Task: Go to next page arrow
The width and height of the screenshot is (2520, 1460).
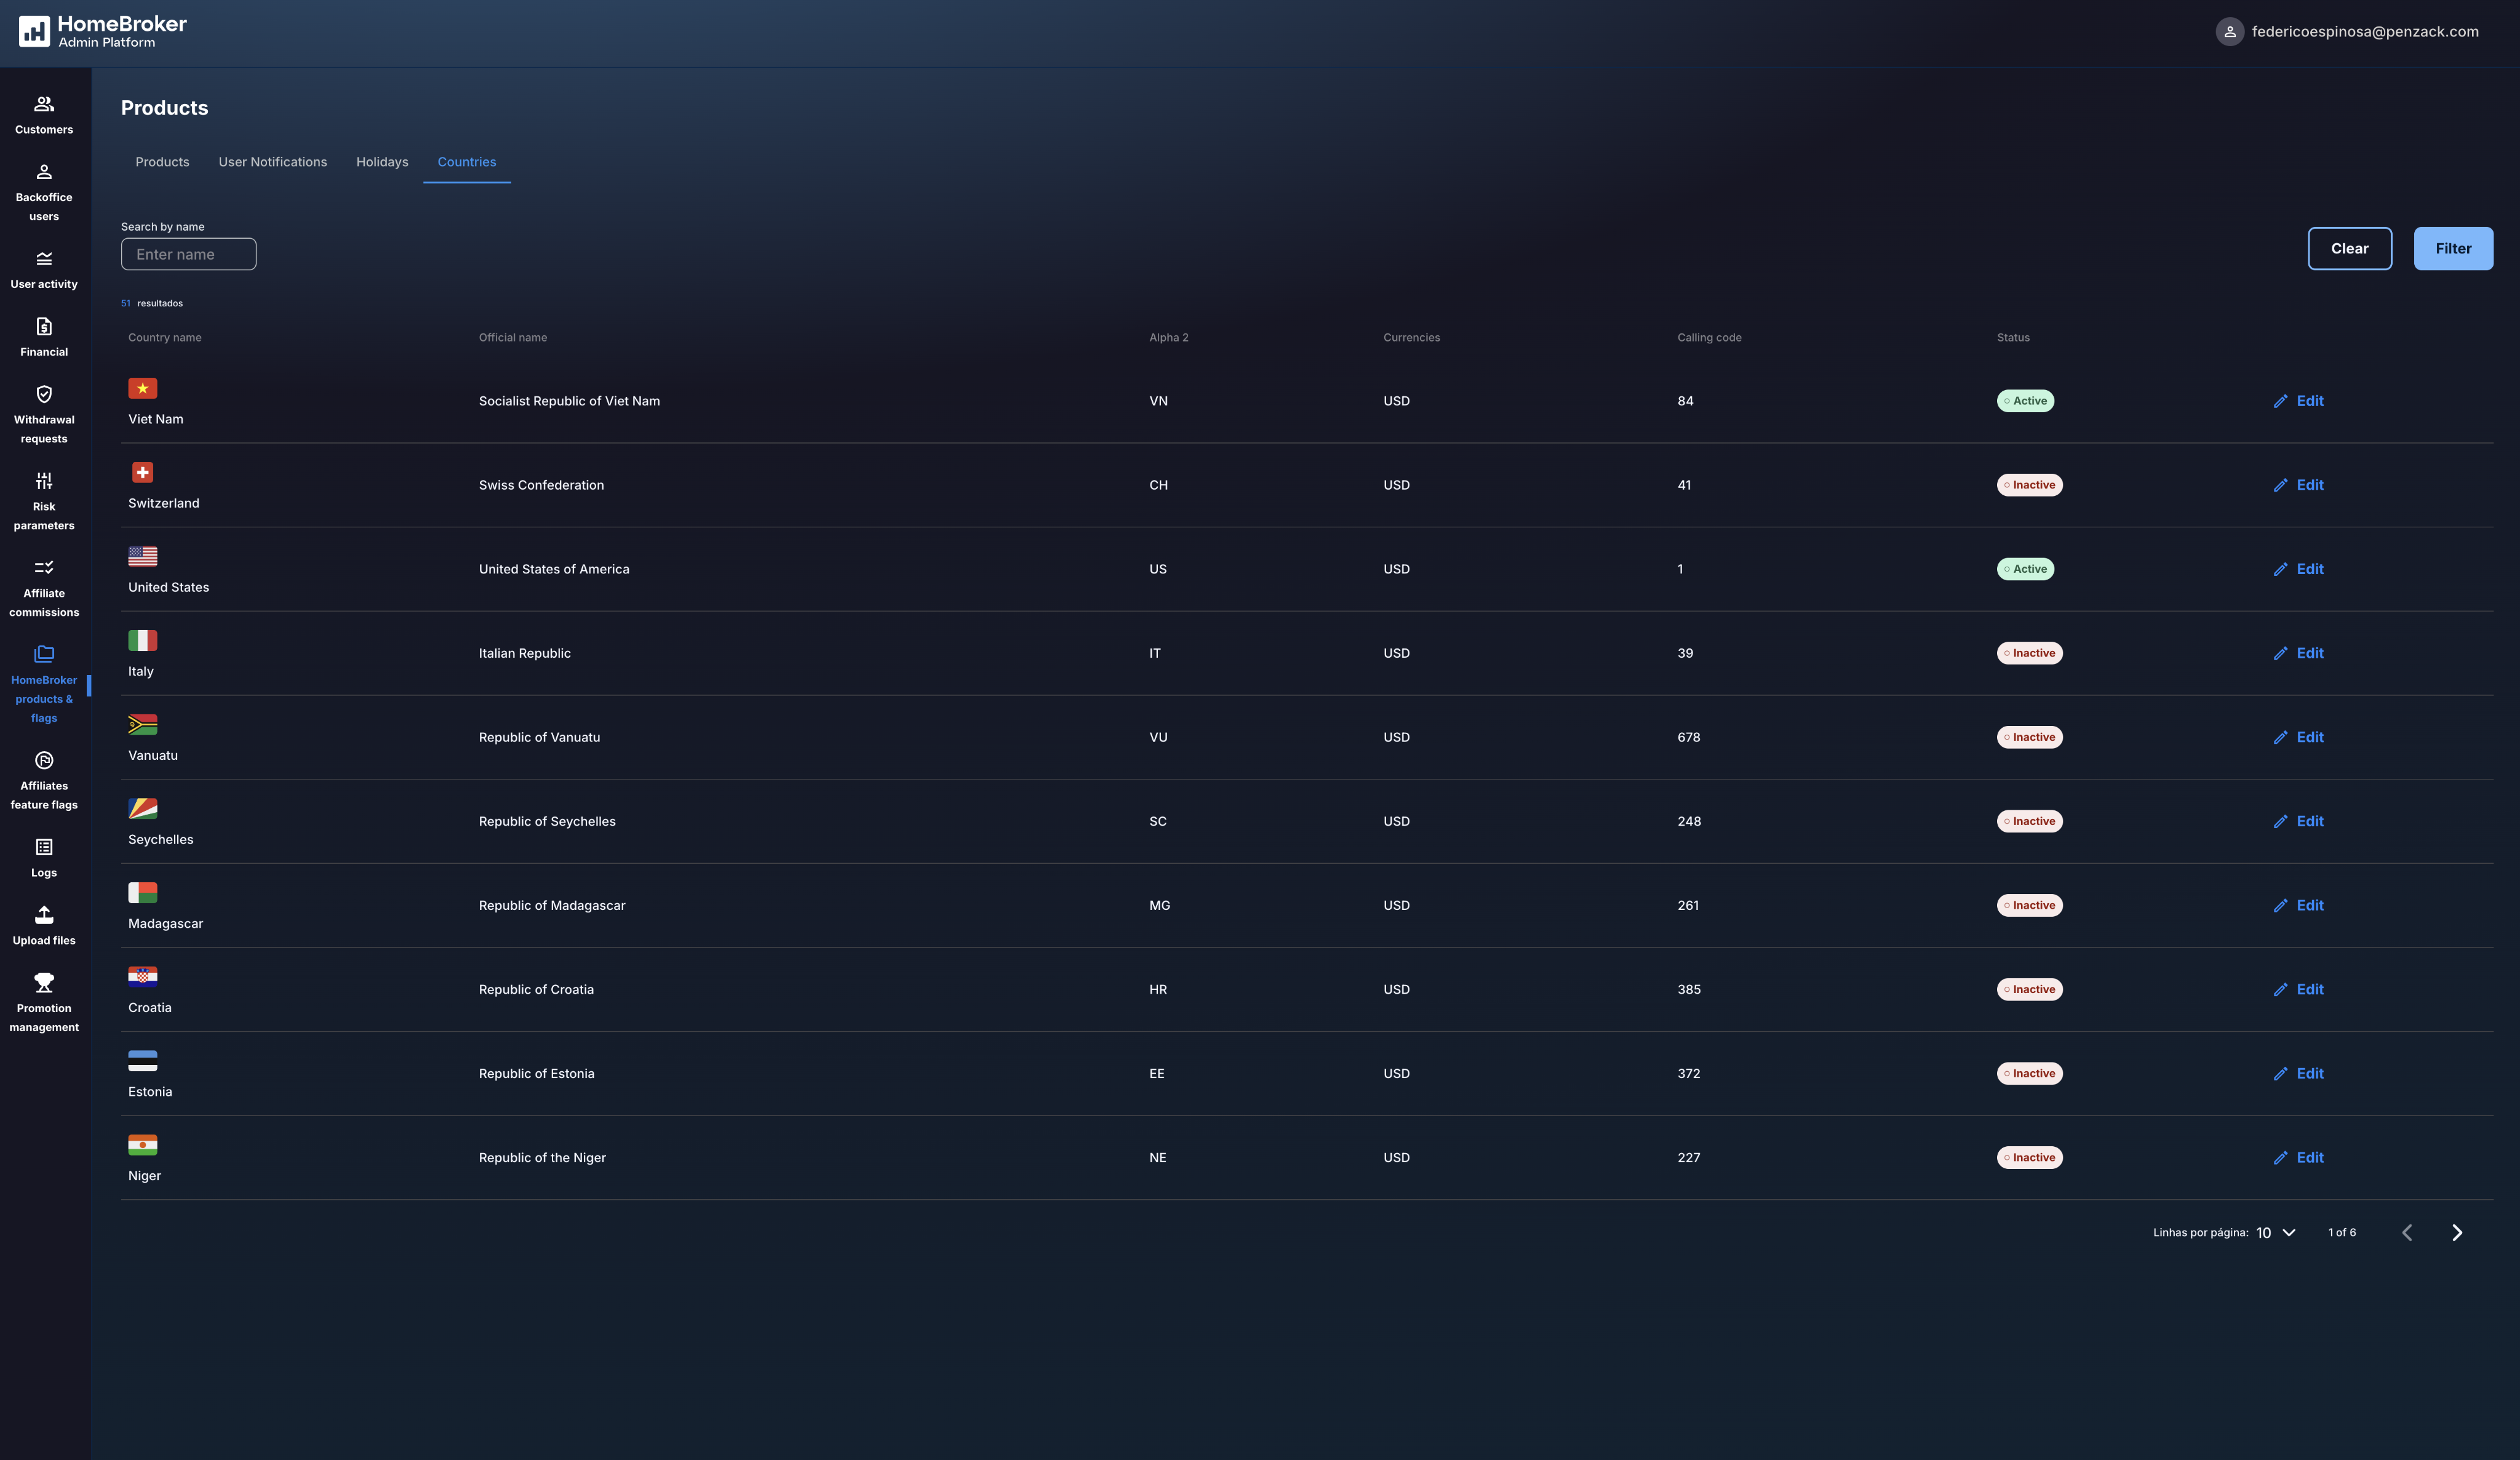Action: 2457,1233
